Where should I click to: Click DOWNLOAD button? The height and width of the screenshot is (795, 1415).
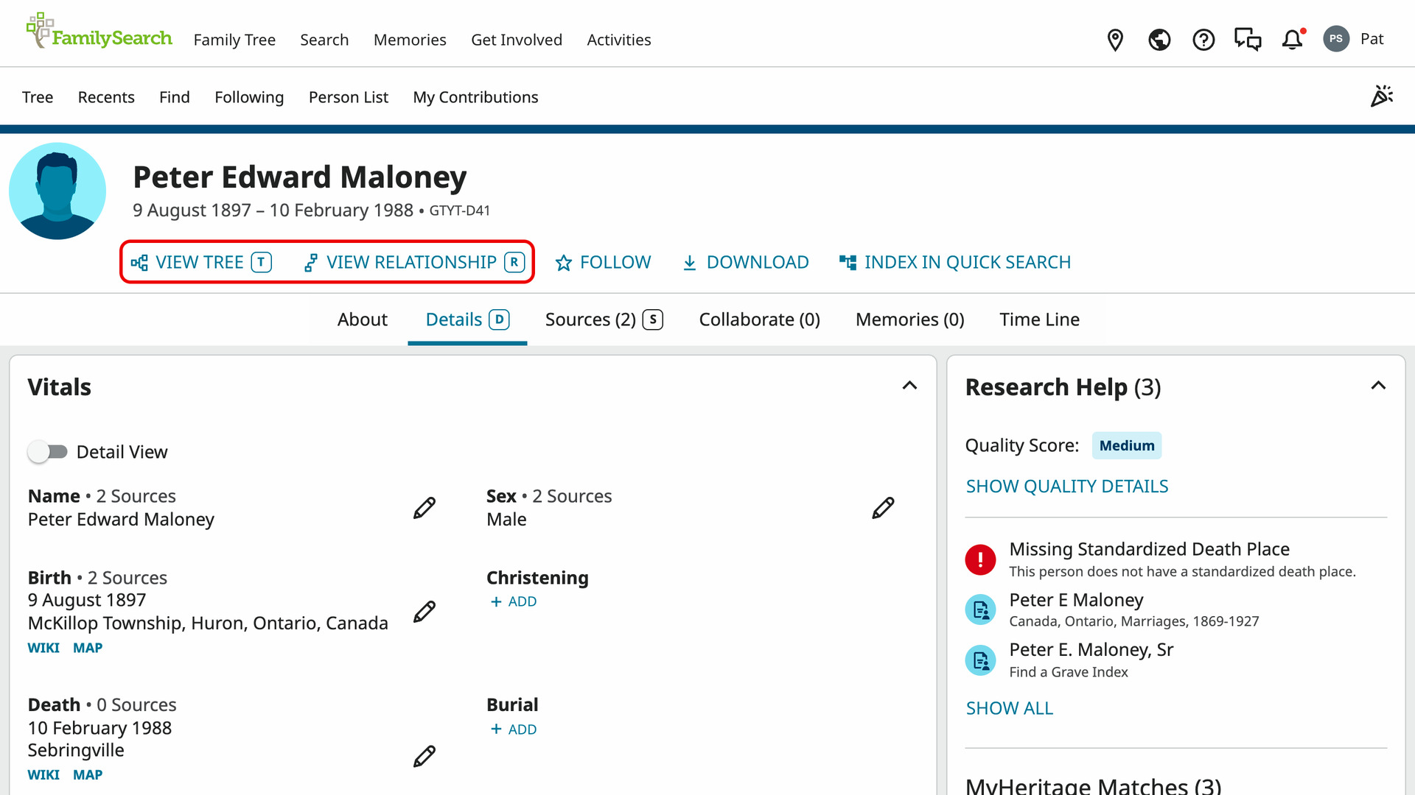[x=745, y=262]
